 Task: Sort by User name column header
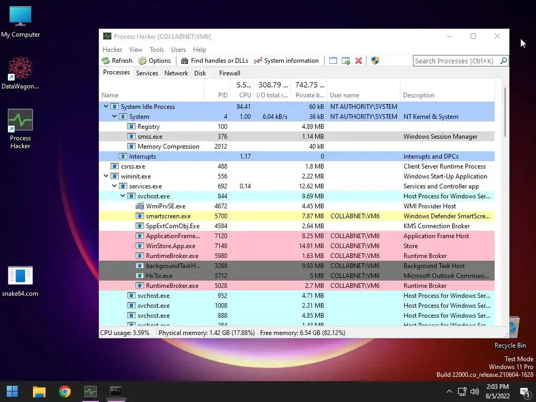[363, 90]
